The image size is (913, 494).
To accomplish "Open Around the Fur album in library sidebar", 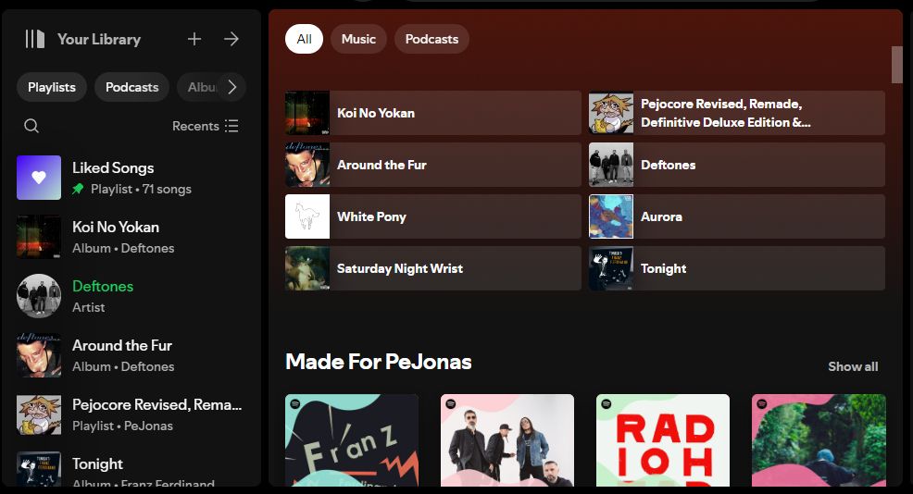I will [x=131, y=355].
